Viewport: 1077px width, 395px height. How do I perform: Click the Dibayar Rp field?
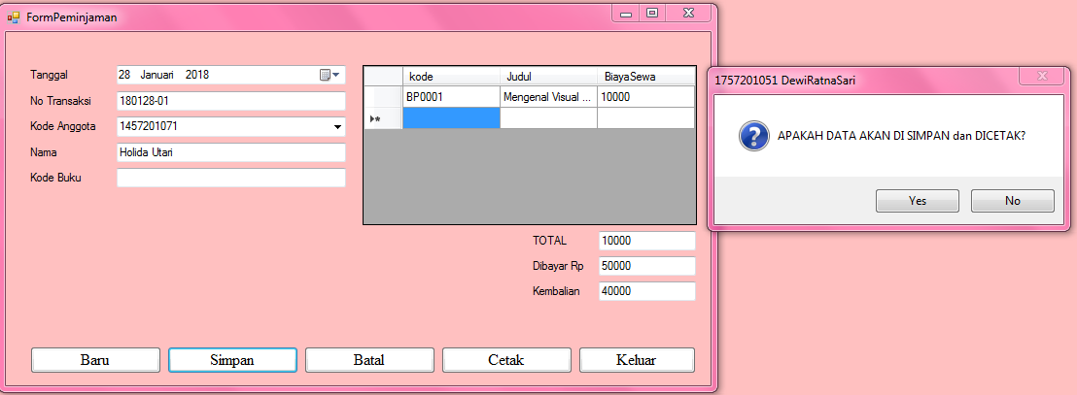pyautogui.click(x=647, y=266)
